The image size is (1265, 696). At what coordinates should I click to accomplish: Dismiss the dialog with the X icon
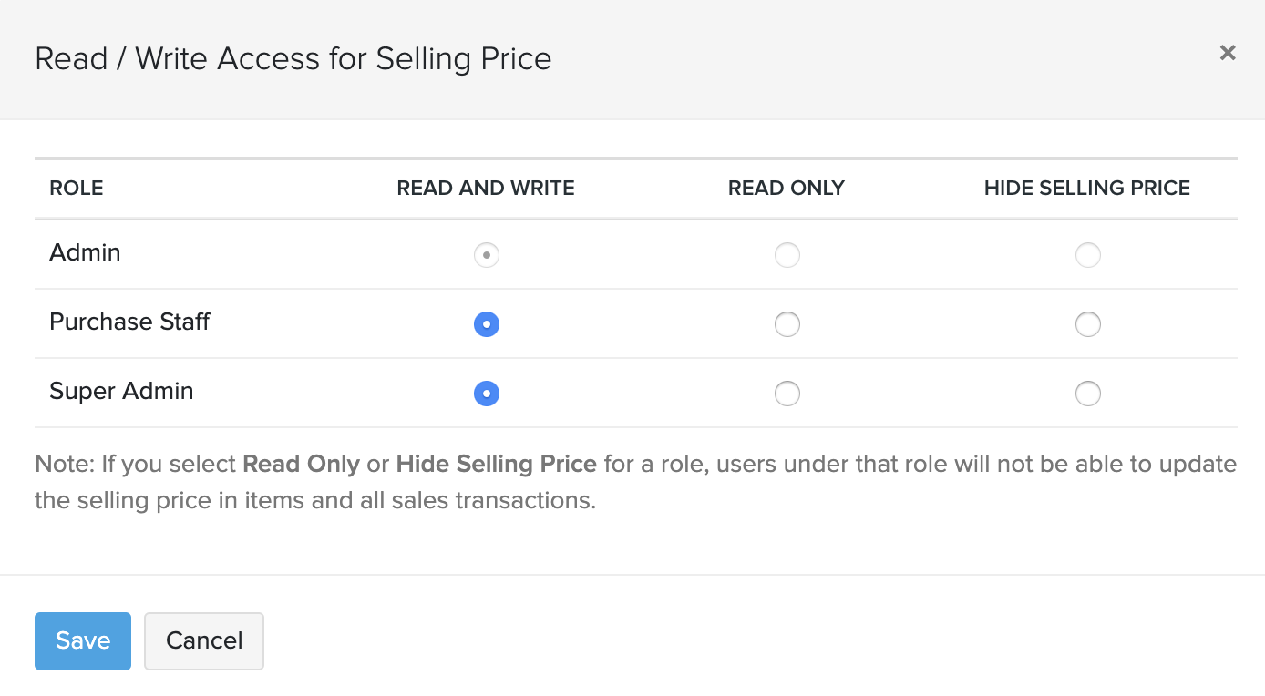point(1228,53)
